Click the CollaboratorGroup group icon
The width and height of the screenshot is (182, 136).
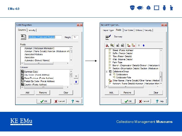click(x=110, y=72)
